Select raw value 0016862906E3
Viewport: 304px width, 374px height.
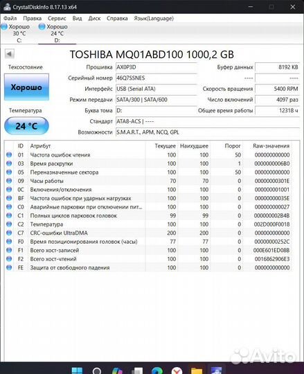pyautogui.click(x=272, y=259)
